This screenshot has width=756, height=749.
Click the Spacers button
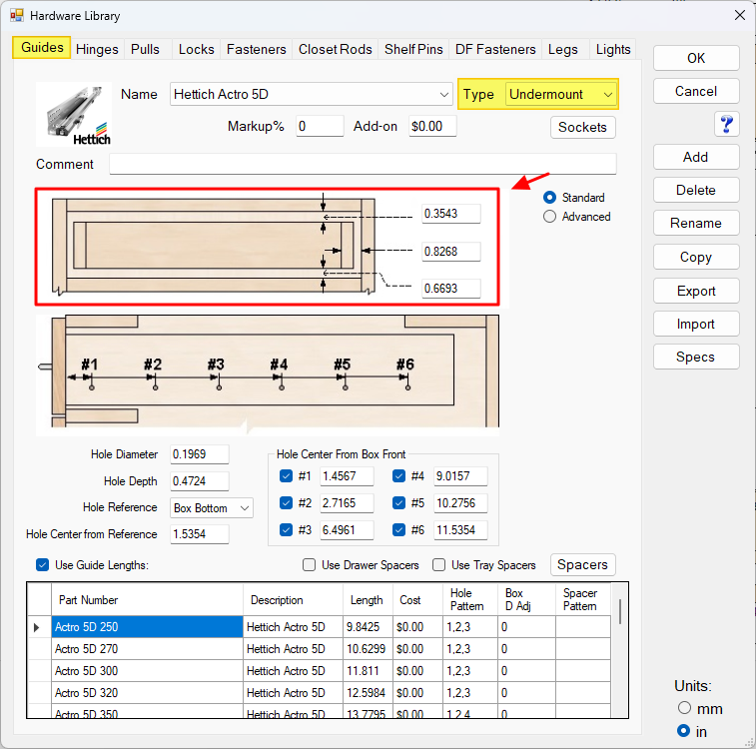click(582, 565)
